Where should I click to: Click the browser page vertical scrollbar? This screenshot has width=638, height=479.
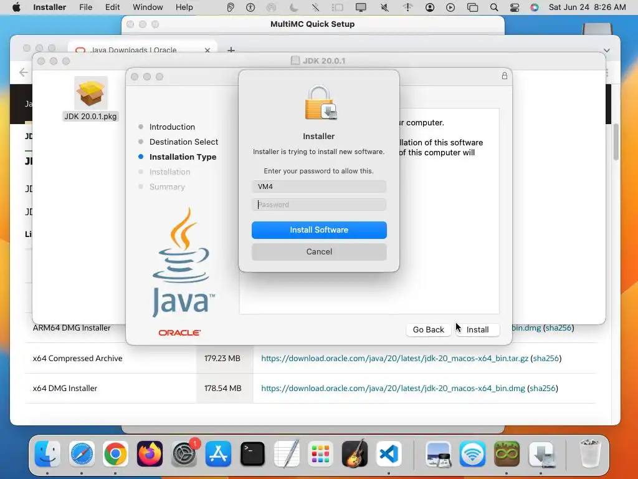pyautogui.click(x=616, y=142)
